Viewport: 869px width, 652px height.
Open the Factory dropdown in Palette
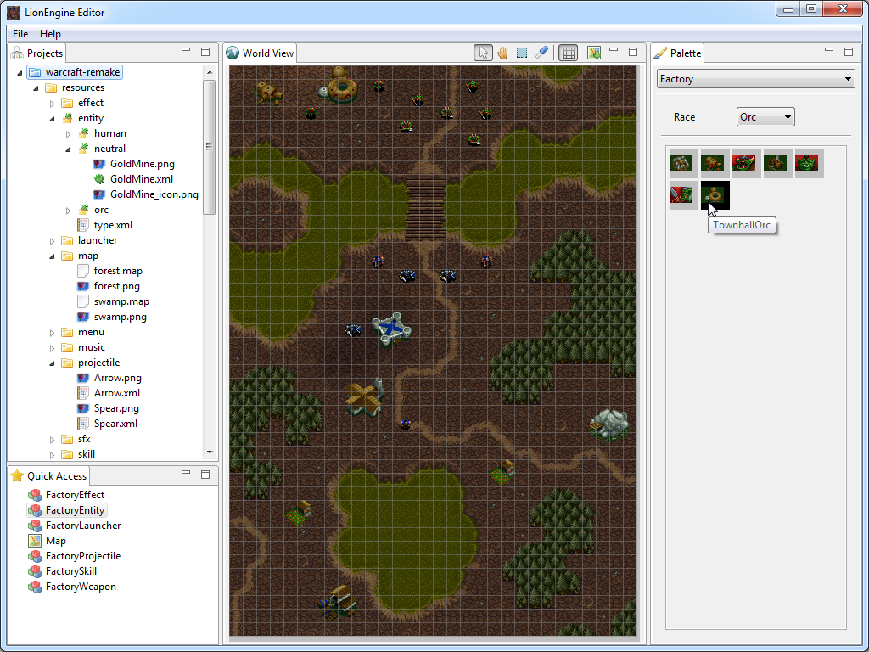(x=756, y=79)
